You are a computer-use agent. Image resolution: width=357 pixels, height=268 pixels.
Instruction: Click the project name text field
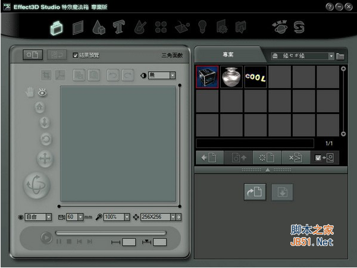pos(255,143)
